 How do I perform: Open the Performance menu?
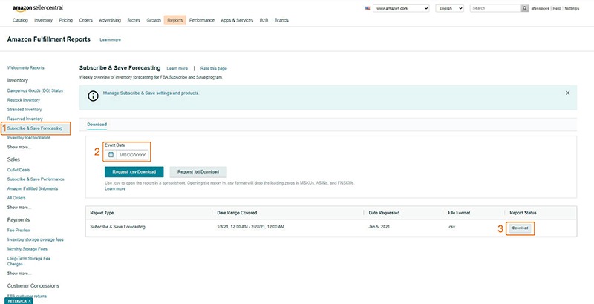[x=202, y=21]
